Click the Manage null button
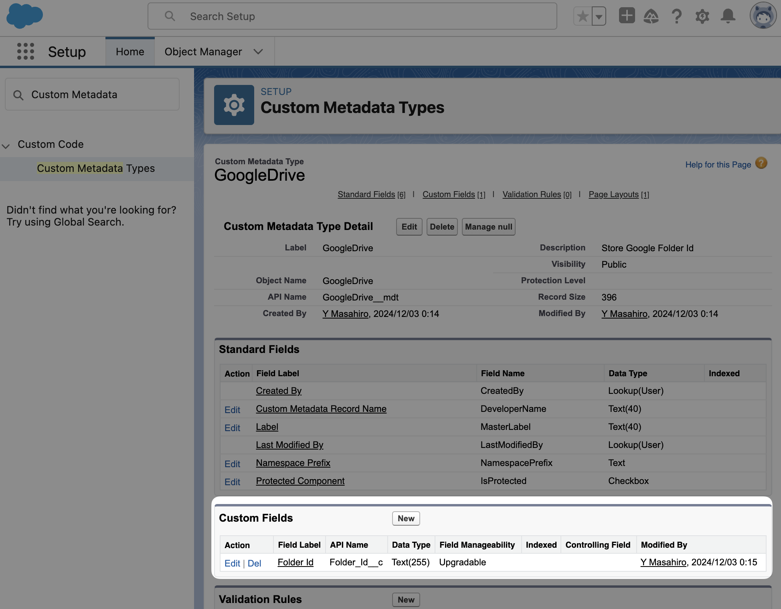Screen dimensions: 781x609 point(488,227)
